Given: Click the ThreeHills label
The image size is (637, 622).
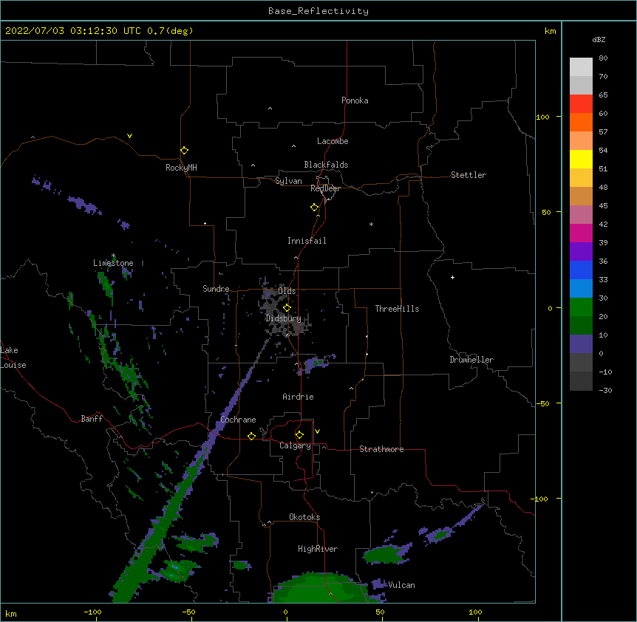Looking at the screenshot, I should (397, 309).
